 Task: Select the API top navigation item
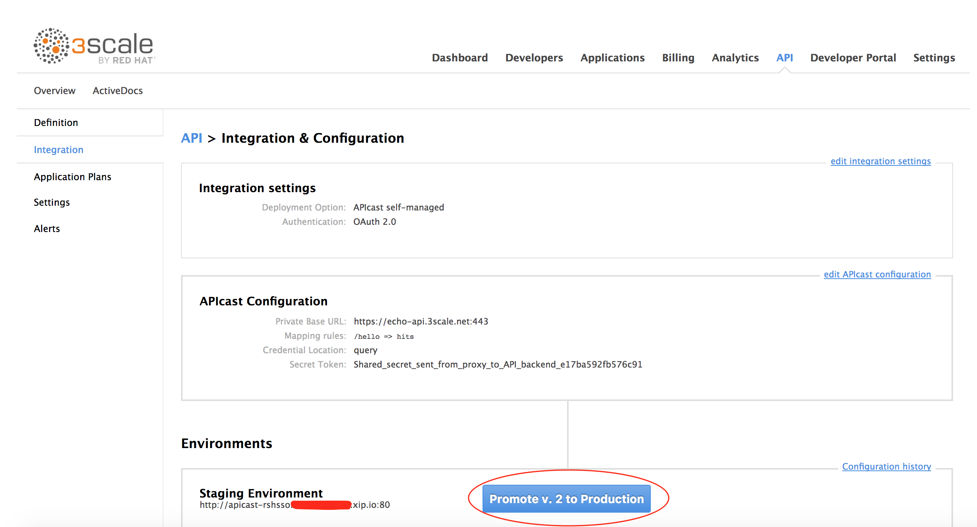tap(784, 58)
